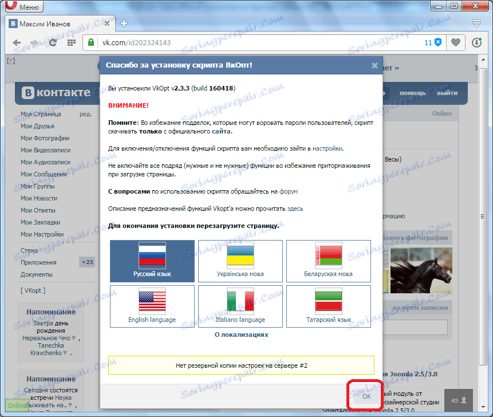Open Мои Видеозаписи
The width and height of the screenshot is (493, 417).
(x=46, y=150)
